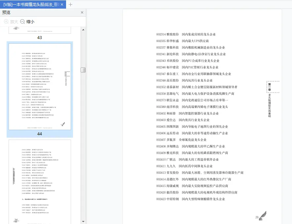Image resolution: width=292 pixels, height=224 pixels.
Task: Click the line 002337 赛象科技
Action: point(191,48)
